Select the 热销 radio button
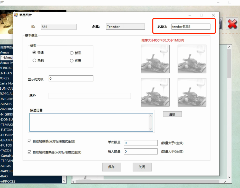 (35, 60)
